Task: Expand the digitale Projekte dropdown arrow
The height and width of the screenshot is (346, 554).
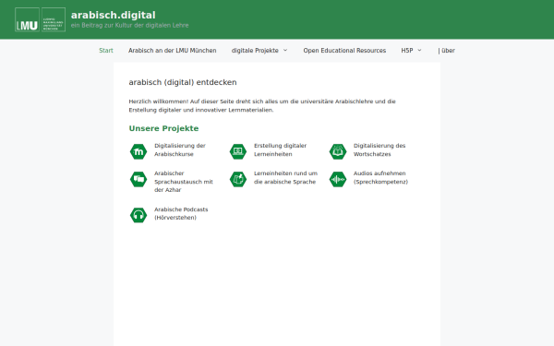Action: click(x=285, y=50)
